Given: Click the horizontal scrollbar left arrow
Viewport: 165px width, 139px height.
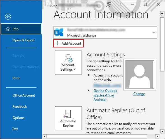Looking at the screenshot, I should [45, 136].
